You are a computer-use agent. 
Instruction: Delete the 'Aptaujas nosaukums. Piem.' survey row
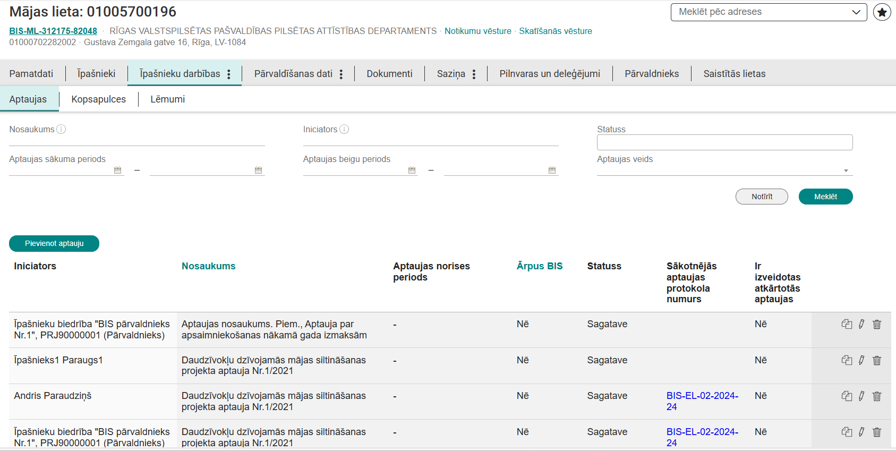coord(877,324)
